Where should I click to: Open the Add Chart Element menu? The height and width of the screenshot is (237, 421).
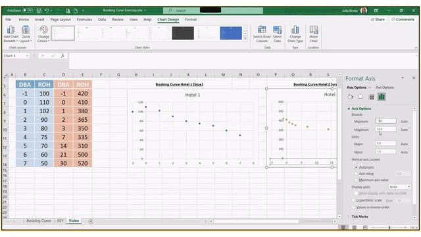coord(11,34)
